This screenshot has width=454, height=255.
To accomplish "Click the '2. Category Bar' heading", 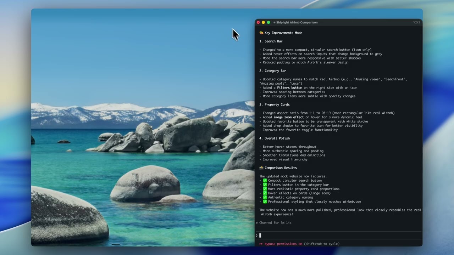I will (273, 71).
